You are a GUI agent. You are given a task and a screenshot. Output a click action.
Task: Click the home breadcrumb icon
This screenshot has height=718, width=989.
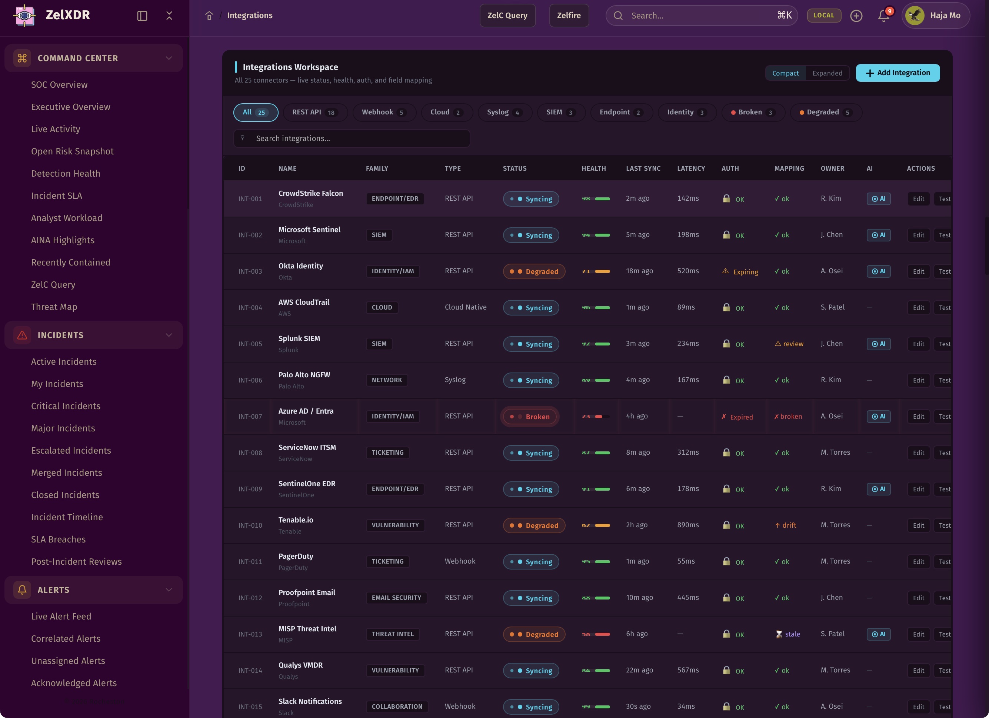click(x=209, y=16)
